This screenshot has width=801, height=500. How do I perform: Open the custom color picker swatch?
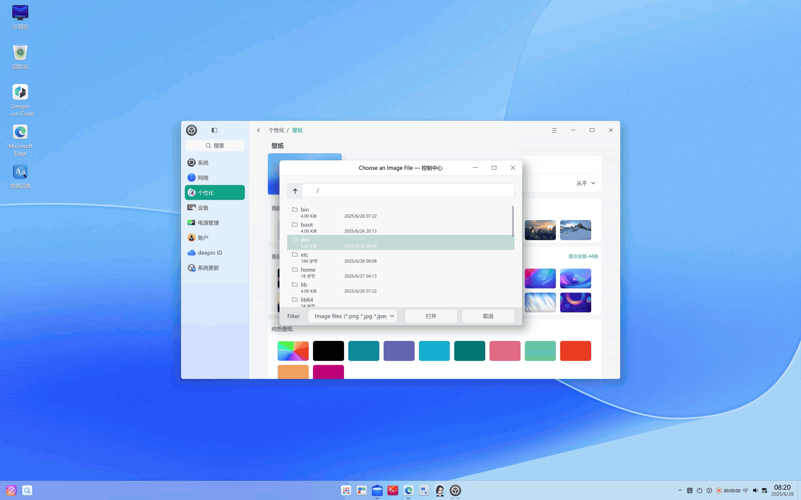(293, 351)
